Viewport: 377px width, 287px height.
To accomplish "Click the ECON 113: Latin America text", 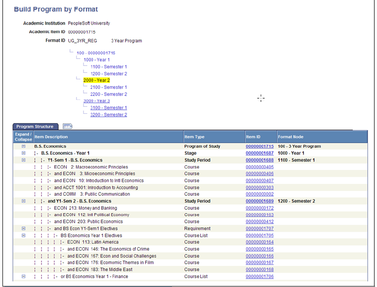I will (x=93, y=242).
